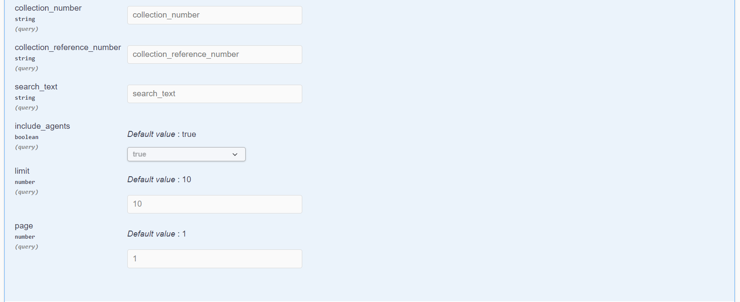The image size is (740, 302).
Task: Click the page parameter name label
Action: (x=24, y=226)
